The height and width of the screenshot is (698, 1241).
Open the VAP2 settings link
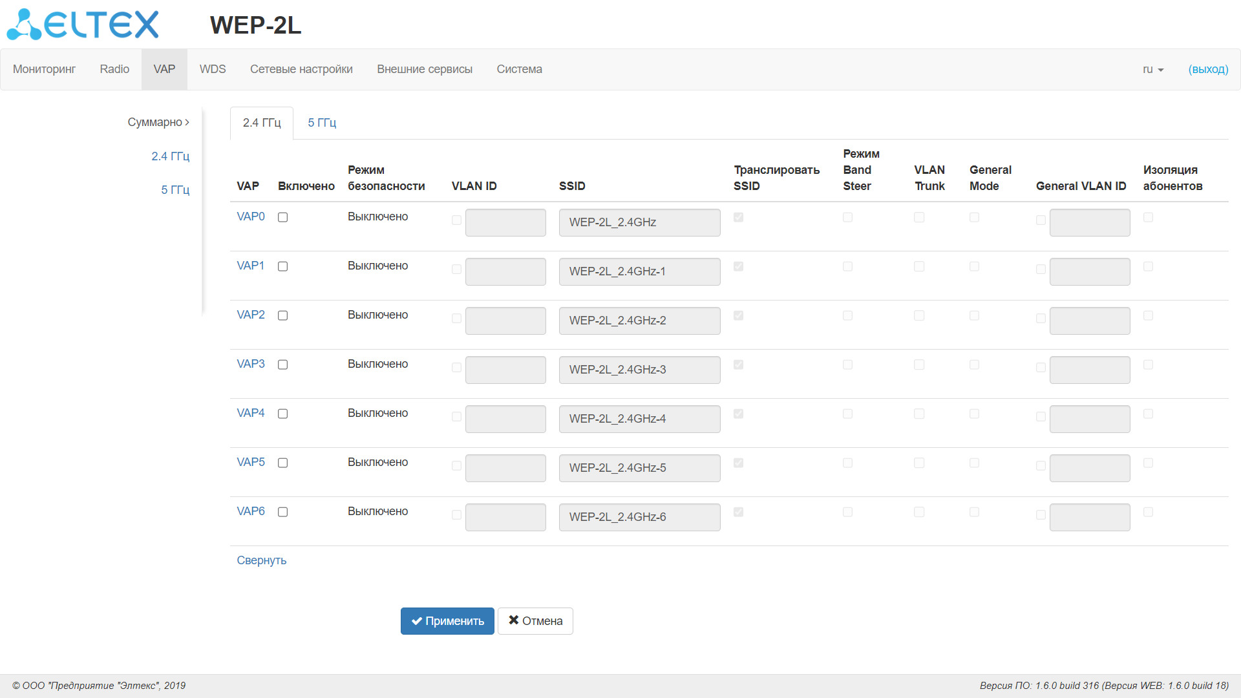click(x=251, y=315)
